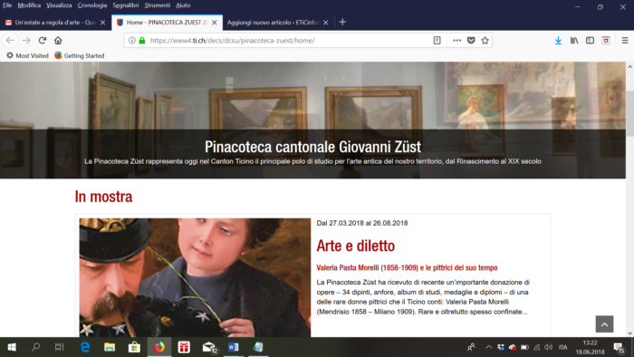Show site information icon in address bar
The image size is (634, 357).
pos(132,41)
